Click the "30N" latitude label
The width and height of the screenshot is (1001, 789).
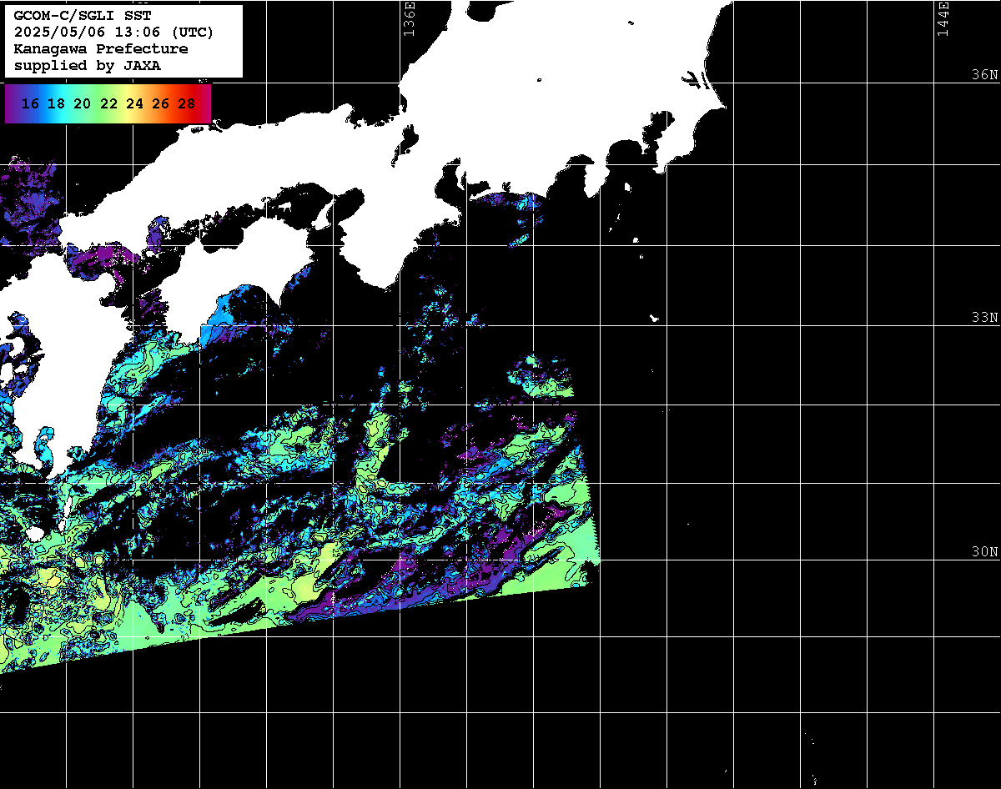pyautogui.click(x=985, y=552)
